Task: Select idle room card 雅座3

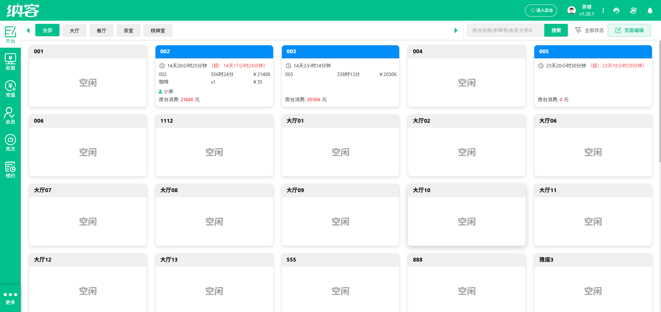Action: point(593,283)
